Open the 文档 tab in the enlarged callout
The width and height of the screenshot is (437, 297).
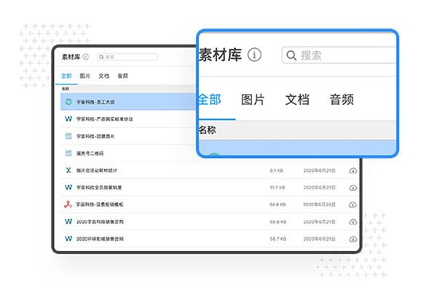pyautogui.click(x=297, y=99)
